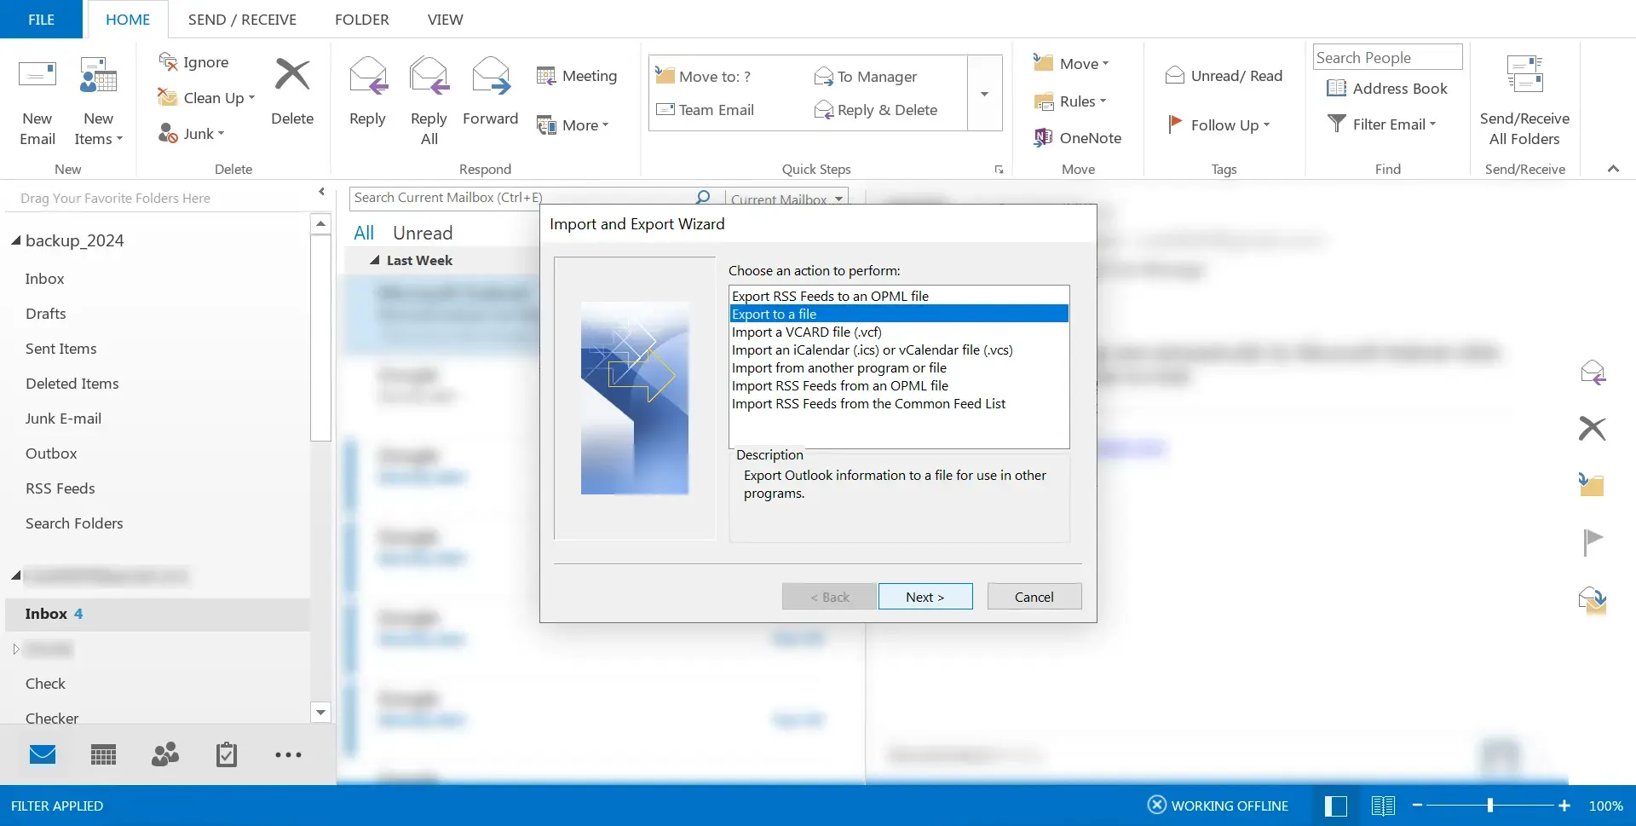1636x826 pixels.
Task: Open the Sent Items folder
Action: coord(61,349)
